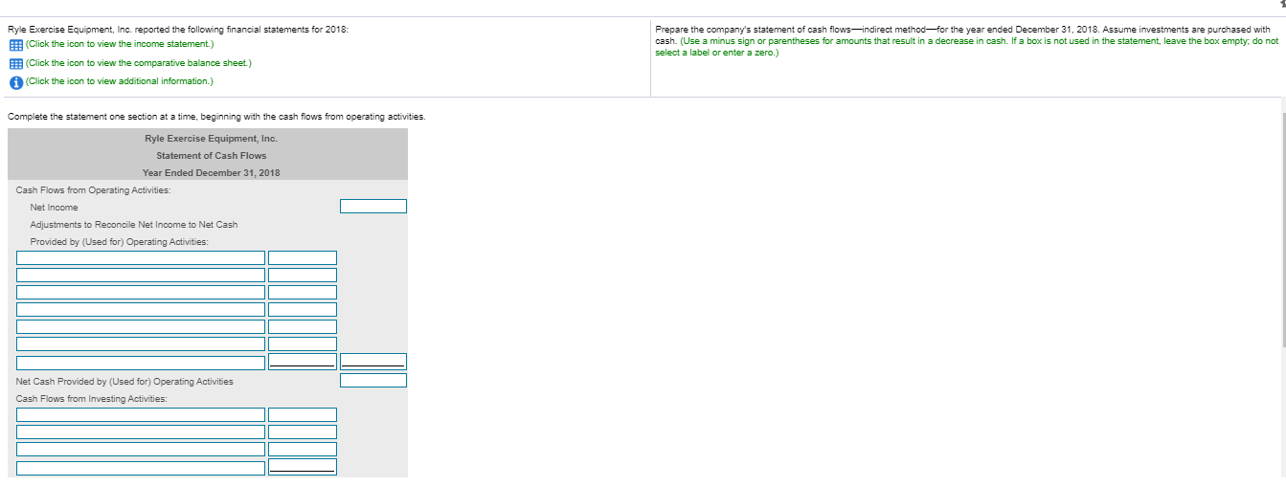Click 'Year Ended December 31, 2018' header
Screen dimensions: 1286x487
212,173
